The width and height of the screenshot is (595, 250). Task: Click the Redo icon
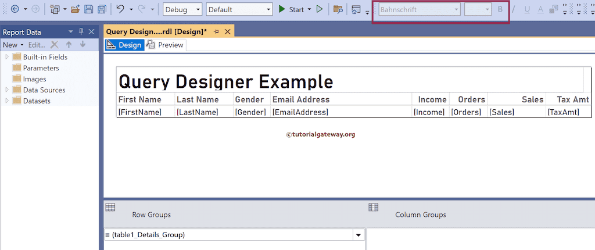[142, 9]
